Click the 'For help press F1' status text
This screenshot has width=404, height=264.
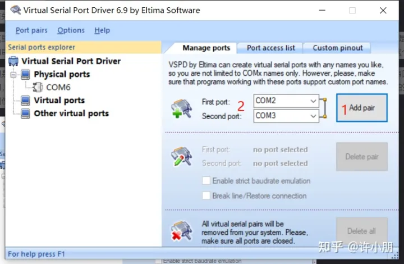(36, 254)
